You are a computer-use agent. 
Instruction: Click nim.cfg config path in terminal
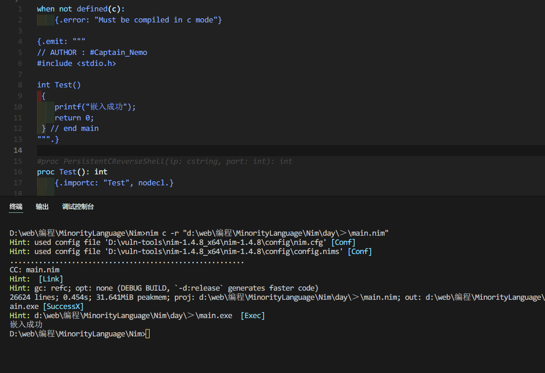pos(214,242)
